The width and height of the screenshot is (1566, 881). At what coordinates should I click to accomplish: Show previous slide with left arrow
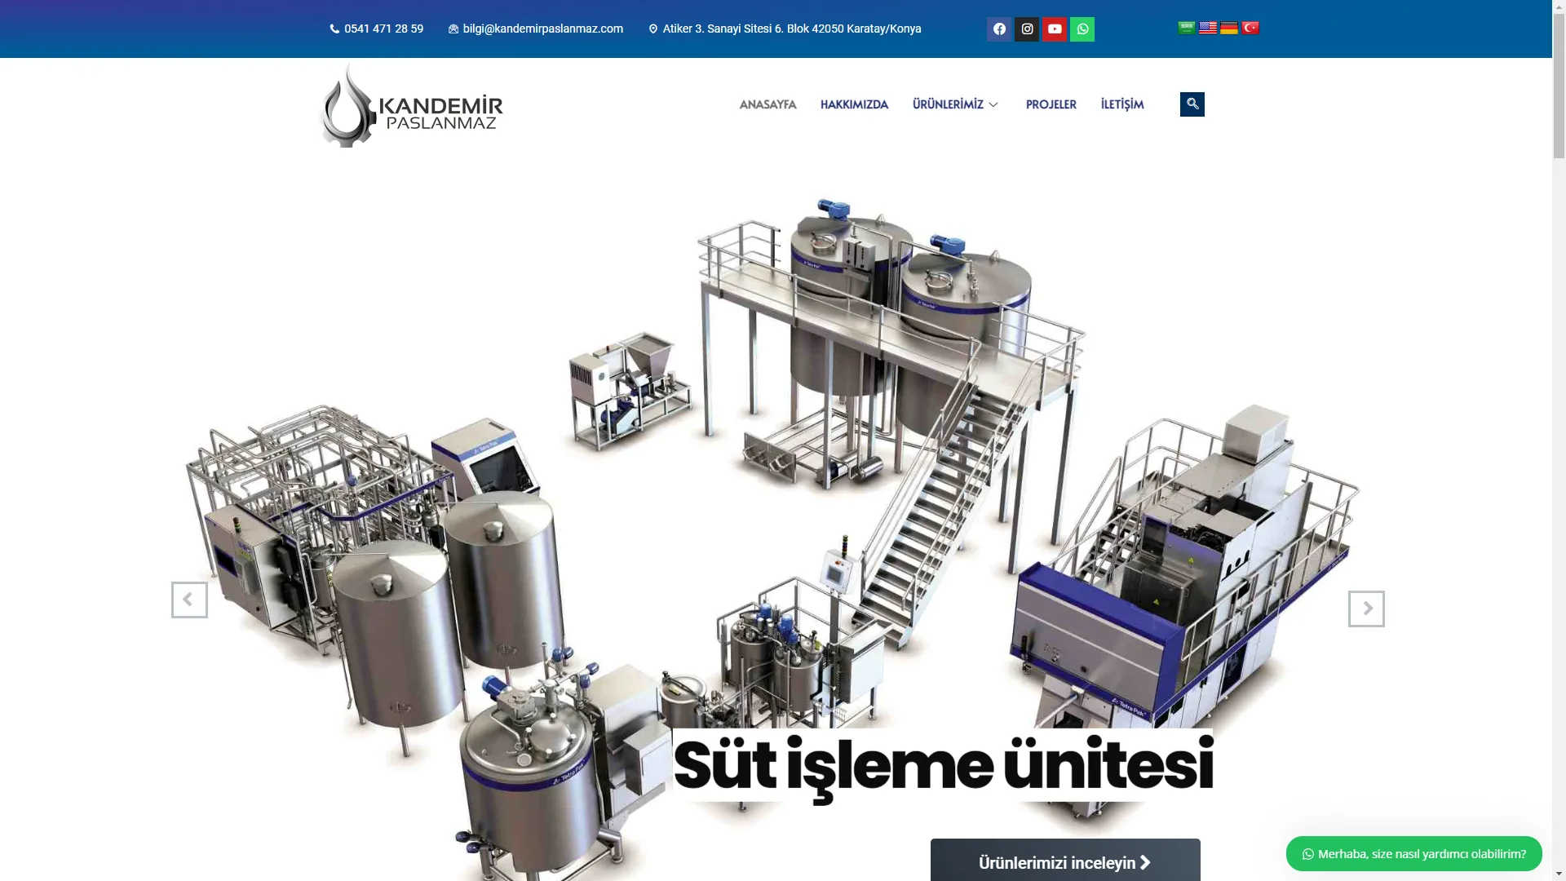(189, 600)
